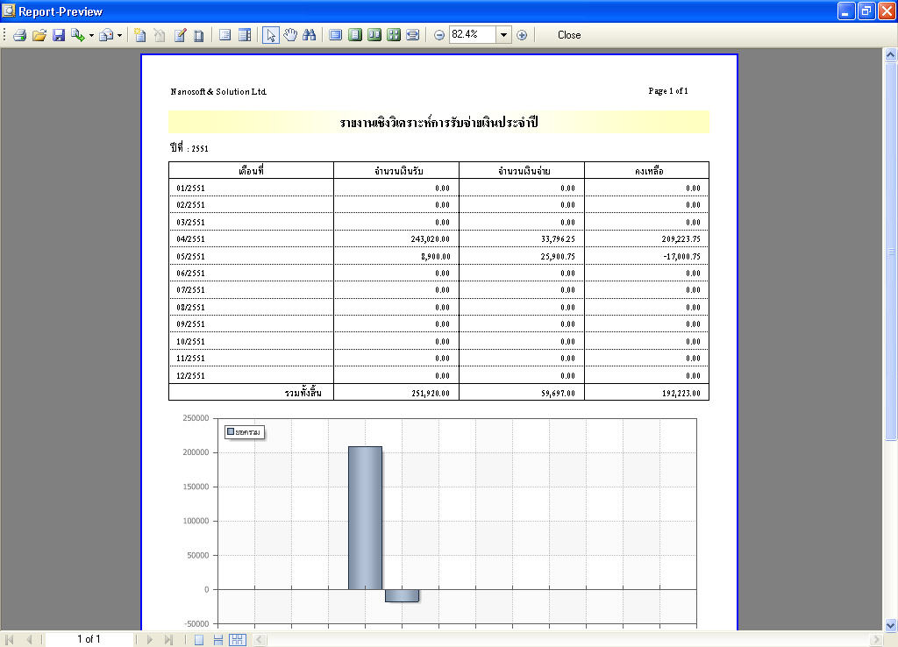The image size is (898, 647).
Task: Go to next page arrow
Action: coord(149,640)
